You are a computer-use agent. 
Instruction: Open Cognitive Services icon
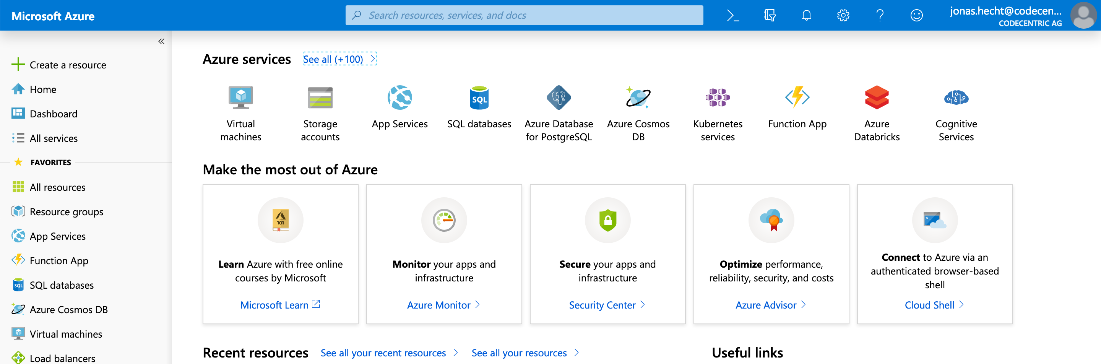[956, 97]
